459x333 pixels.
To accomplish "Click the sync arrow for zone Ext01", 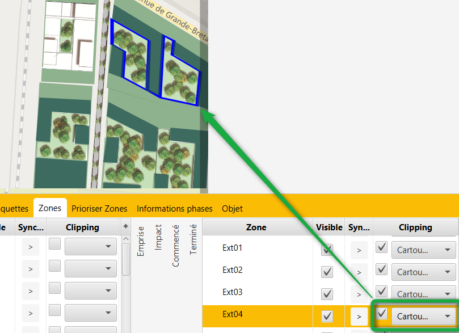I will pos(359,250).
